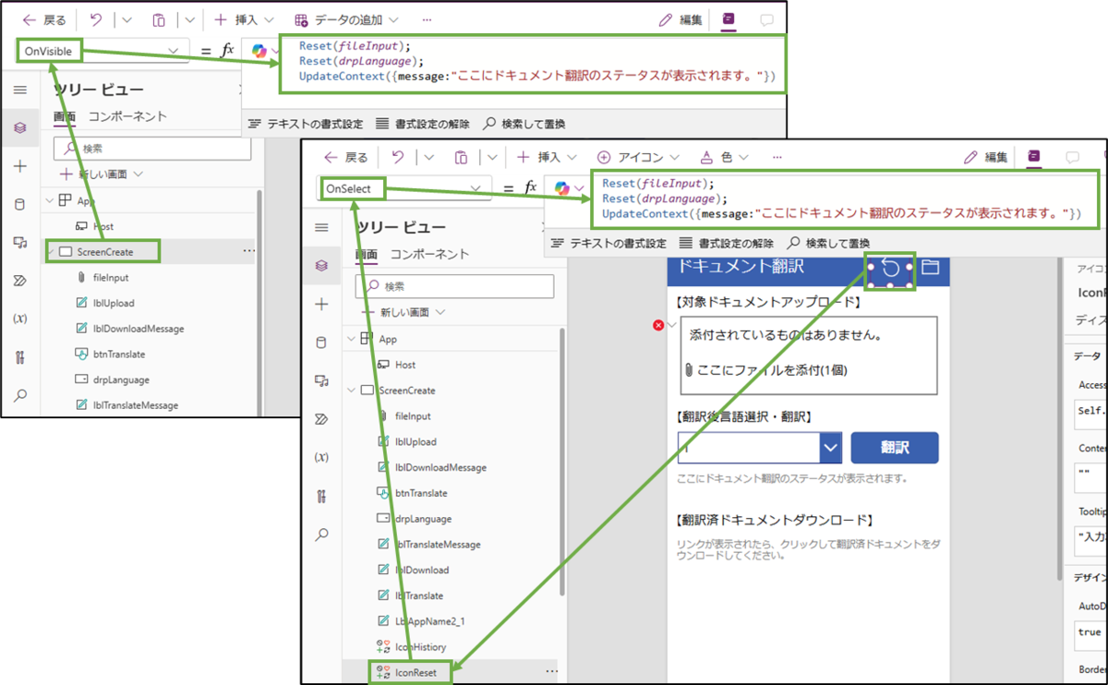The width and height of the screenshot is (1108, 685).
Task: Click the undo arrow in the front window toolbar
Action: coord(398,157)
